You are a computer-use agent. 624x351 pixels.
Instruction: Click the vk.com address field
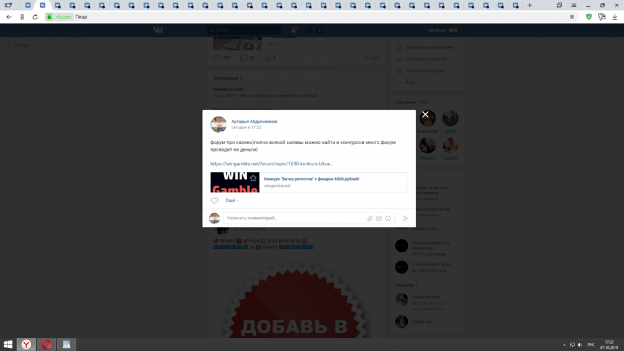click(63, 17)
